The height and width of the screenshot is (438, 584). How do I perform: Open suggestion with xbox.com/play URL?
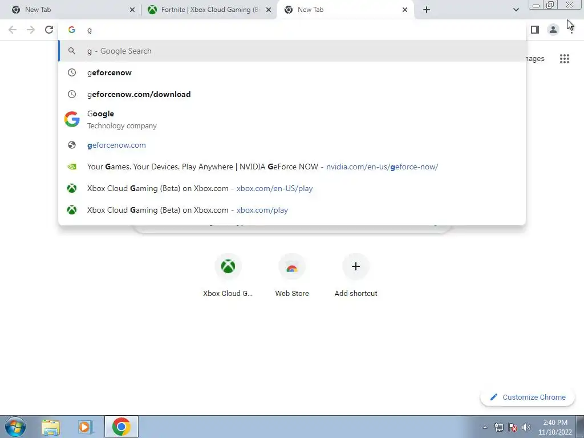pyautogui.click(x=292, y=210)
